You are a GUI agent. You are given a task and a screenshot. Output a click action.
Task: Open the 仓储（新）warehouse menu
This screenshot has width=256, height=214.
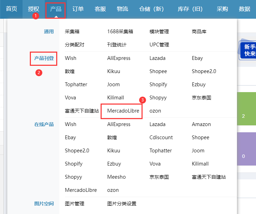click(151, 9)
